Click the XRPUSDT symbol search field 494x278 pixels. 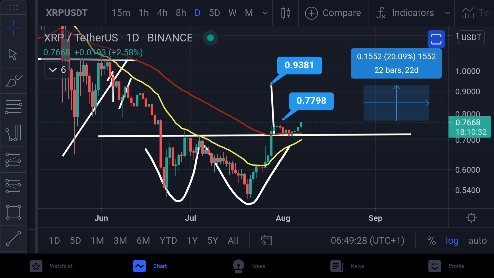point(67,13)
